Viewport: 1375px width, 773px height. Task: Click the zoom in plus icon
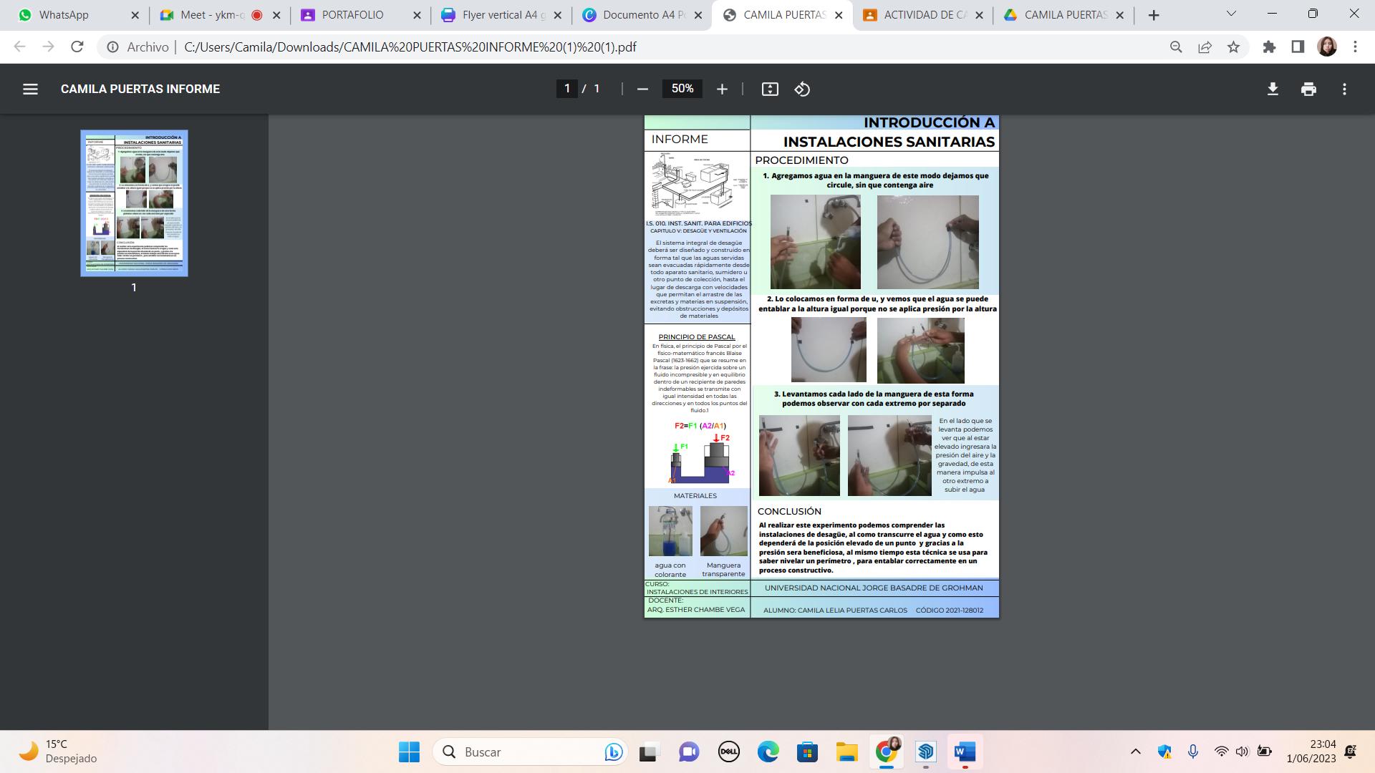[x=722, y=89]
